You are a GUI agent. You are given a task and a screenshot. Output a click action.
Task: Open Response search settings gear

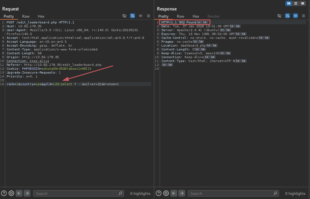point(166,193)
